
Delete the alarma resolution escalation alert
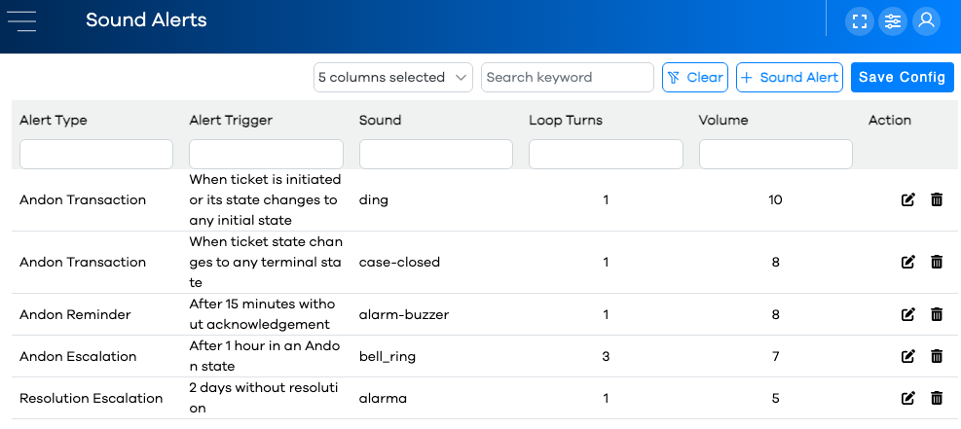(x=937, y=399)
